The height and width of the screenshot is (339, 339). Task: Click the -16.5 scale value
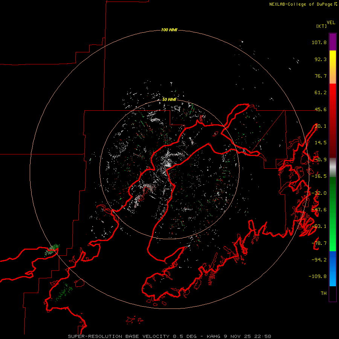point(319,176)
